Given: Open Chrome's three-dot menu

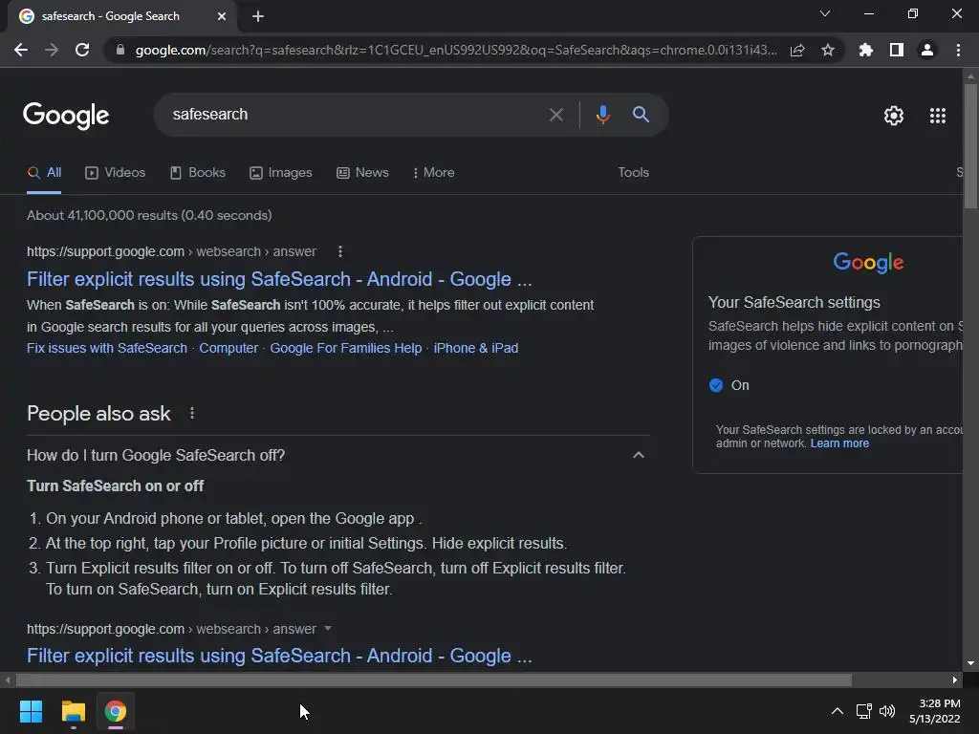Looking at the screenshot, I should click(958, 50).
